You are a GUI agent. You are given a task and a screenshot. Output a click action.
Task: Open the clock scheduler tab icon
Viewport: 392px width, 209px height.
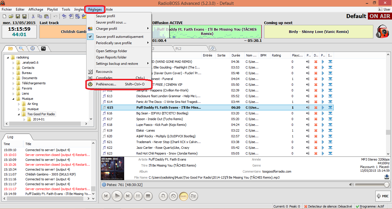tap(32, 48)
